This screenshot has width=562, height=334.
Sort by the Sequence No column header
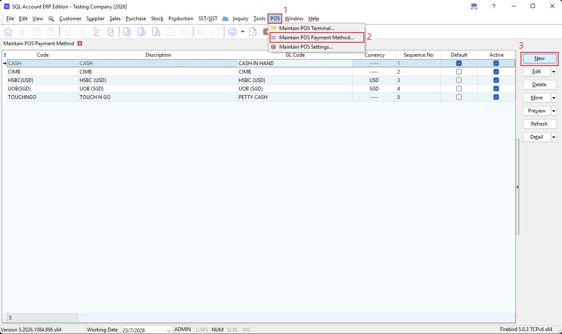point(418,55)
